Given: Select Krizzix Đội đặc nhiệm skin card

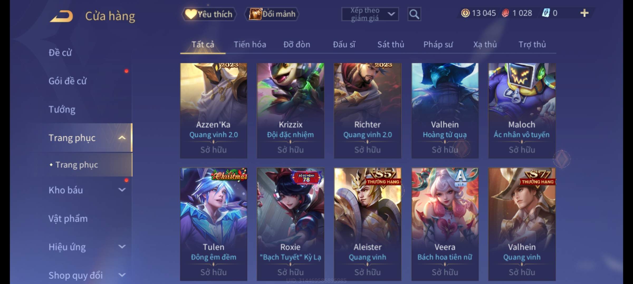Looking at the screenshot, I should coord(290,110).
